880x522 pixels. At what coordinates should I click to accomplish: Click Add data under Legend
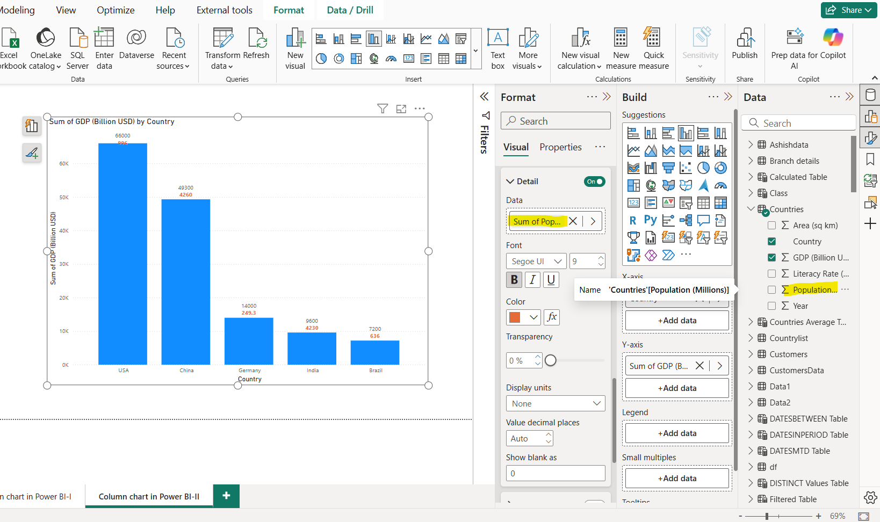pos(677,433)
